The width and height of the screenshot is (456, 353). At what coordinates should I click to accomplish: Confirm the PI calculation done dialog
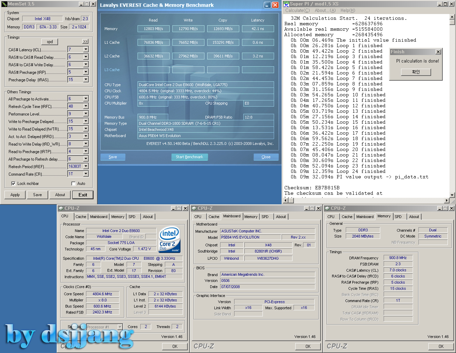[416, 72]
